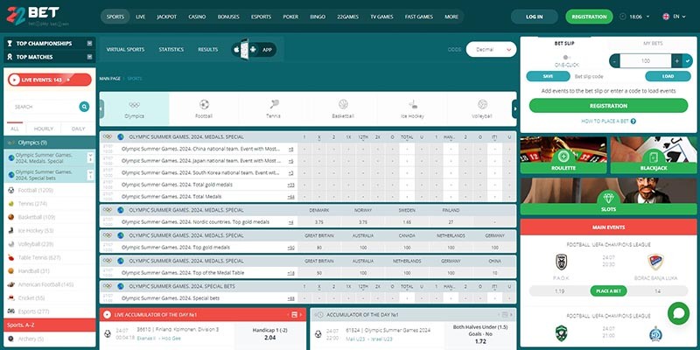Open the Esports menu item
Screen dimensions: 700x350
coord(261,17)
